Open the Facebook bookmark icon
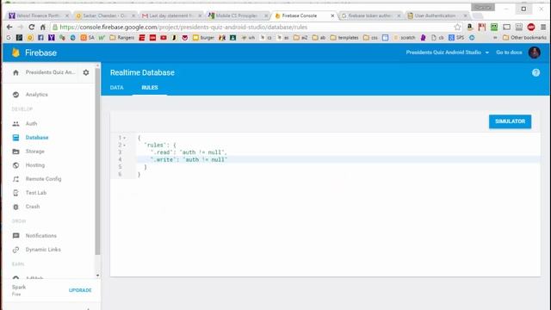The height and width of the screenshot is (310, 551). tap(40, 37)
